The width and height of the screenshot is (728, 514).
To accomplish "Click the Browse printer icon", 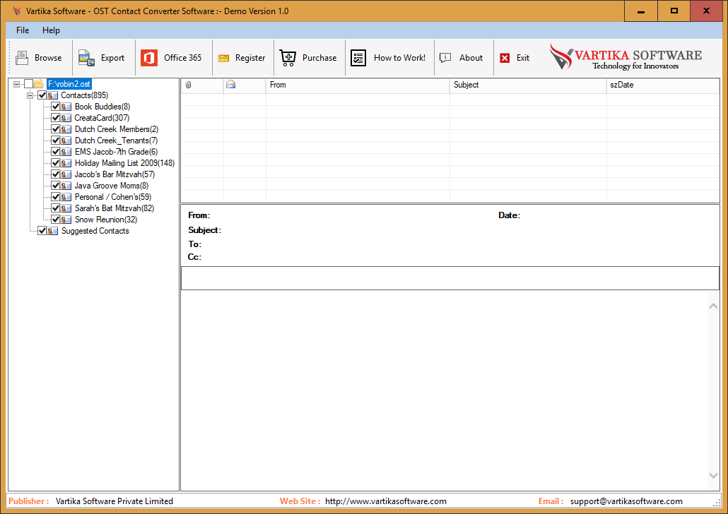I will (22, 57).
